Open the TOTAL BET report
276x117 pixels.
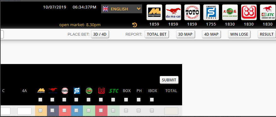click(x=157, y=34)
